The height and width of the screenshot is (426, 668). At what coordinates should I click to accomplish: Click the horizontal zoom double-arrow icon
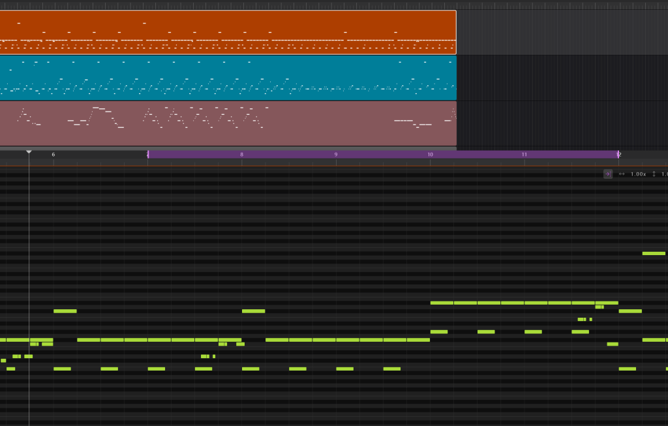tap(622, 174)
